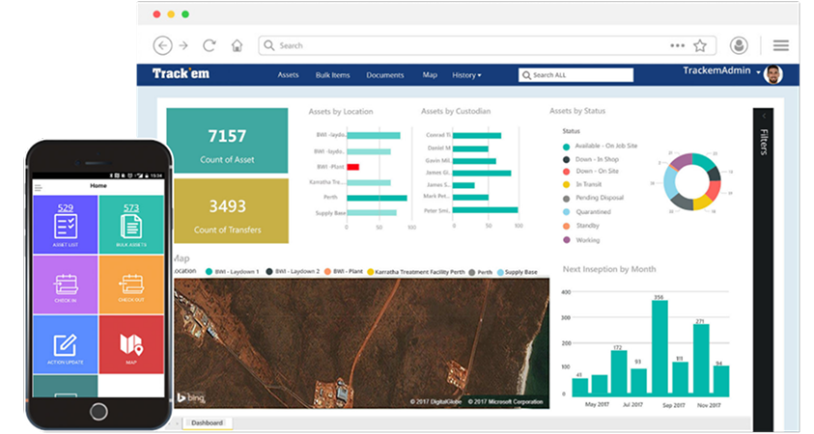The height and width of the screenshot is (434, 814).
Task: Click the Count of Transfers card
Action: [x=231, y=211]
